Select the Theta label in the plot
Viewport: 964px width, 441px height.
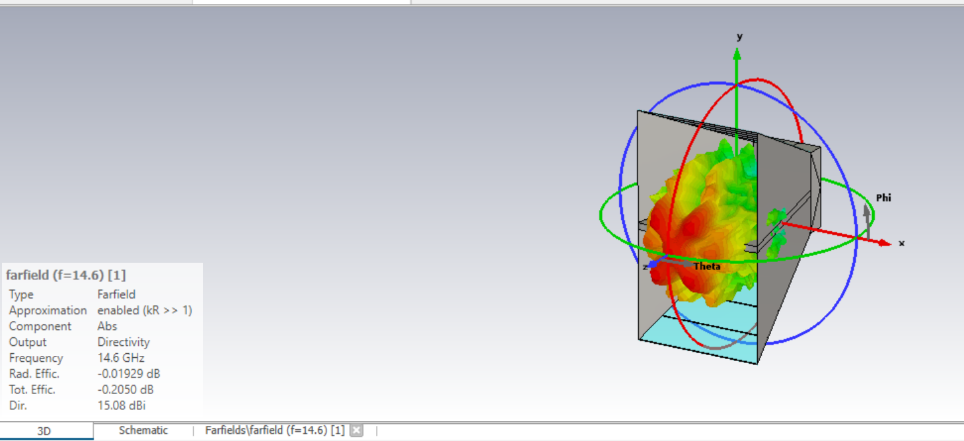coord(706,267)
